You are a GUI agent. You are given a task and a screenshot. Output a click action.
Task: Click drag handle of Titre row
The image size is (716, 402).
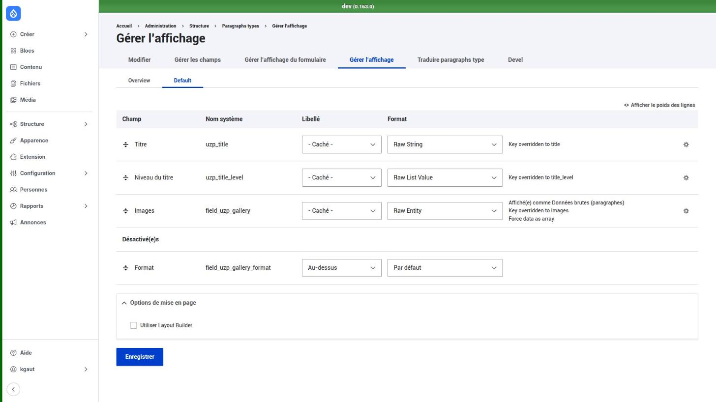125,144
